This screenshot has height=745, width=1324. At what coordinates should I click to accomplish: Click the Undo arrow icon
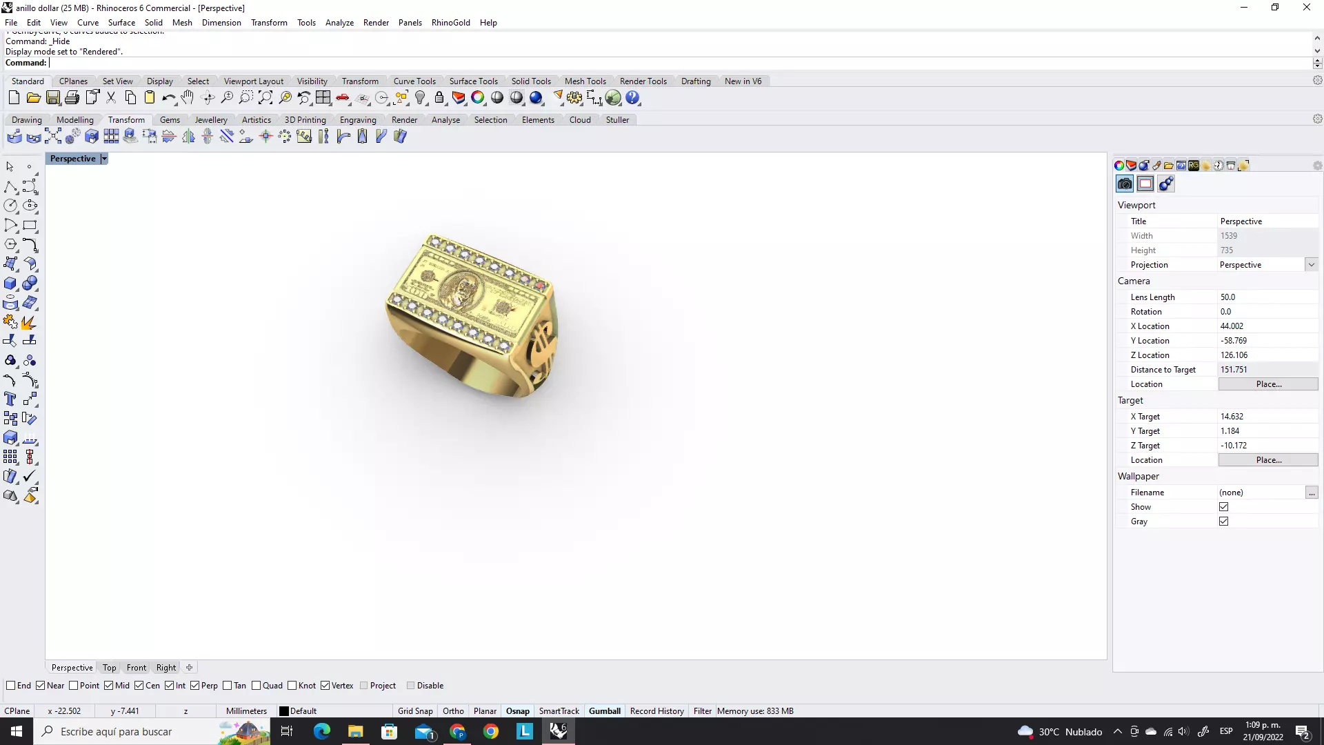click(168, 98)
